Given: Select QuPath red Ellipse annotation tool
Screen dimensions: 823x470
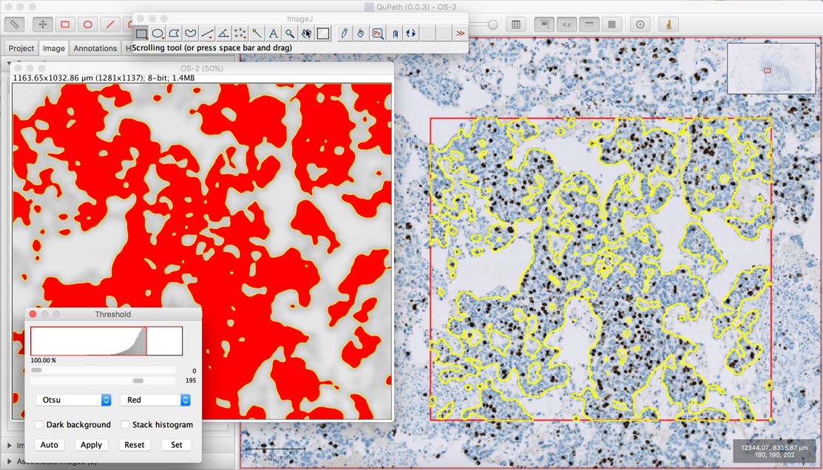Looking at the screenshot, I should 88,24.
